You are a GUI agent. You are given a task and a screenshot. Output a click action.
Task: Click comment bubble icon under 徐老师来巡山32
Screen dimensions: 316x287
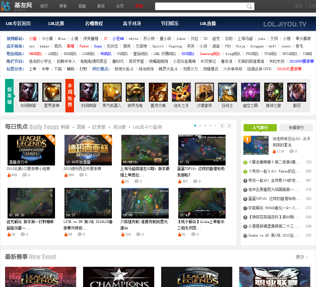(x=291, y=151)
